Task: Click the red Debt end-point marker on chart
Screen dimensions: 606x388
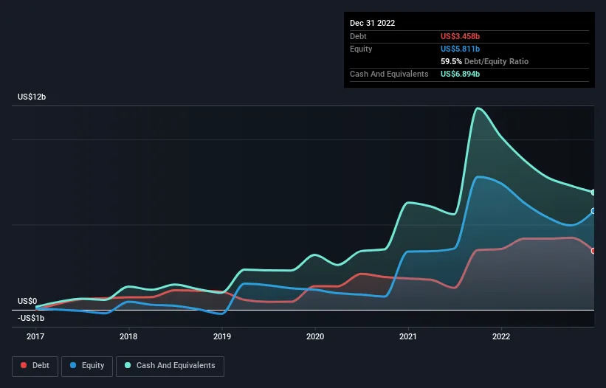Action: click(593, 251)
